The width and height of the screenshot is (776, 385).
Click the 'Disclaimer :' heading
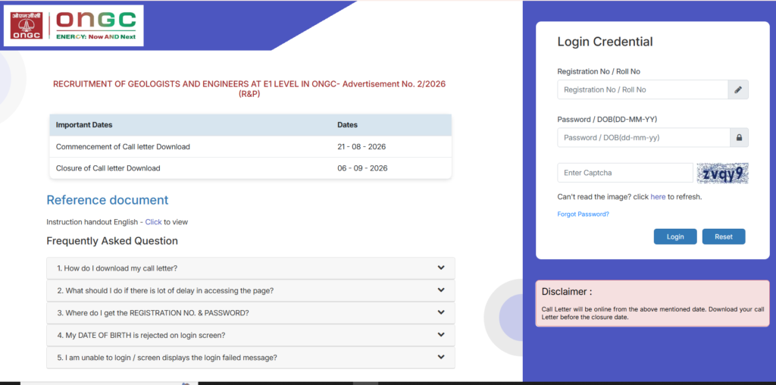click(567, 292)
